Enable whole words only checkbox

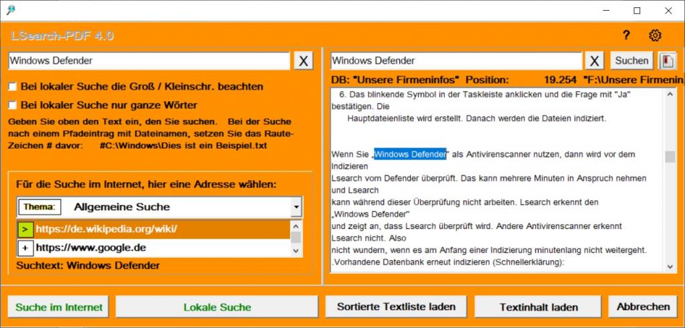[x=13, y=105]
